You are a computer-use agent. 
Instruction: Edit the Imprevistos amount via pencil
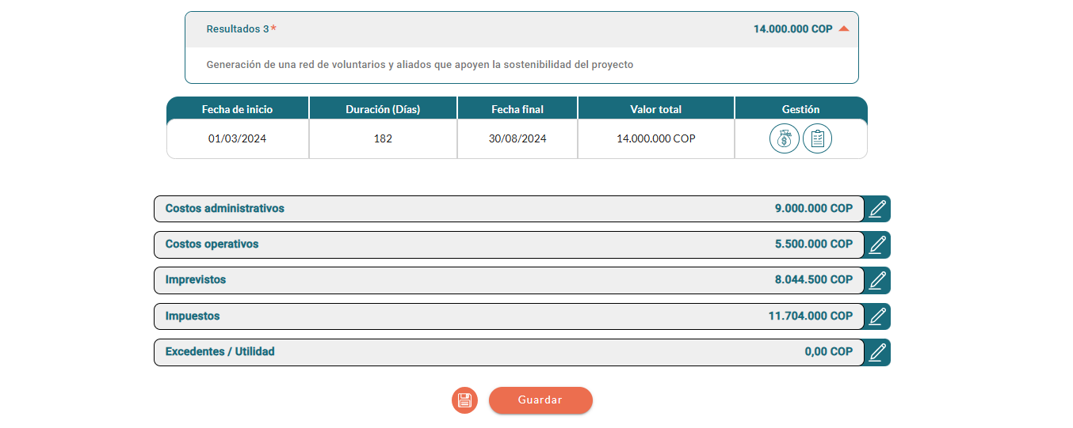876,280
